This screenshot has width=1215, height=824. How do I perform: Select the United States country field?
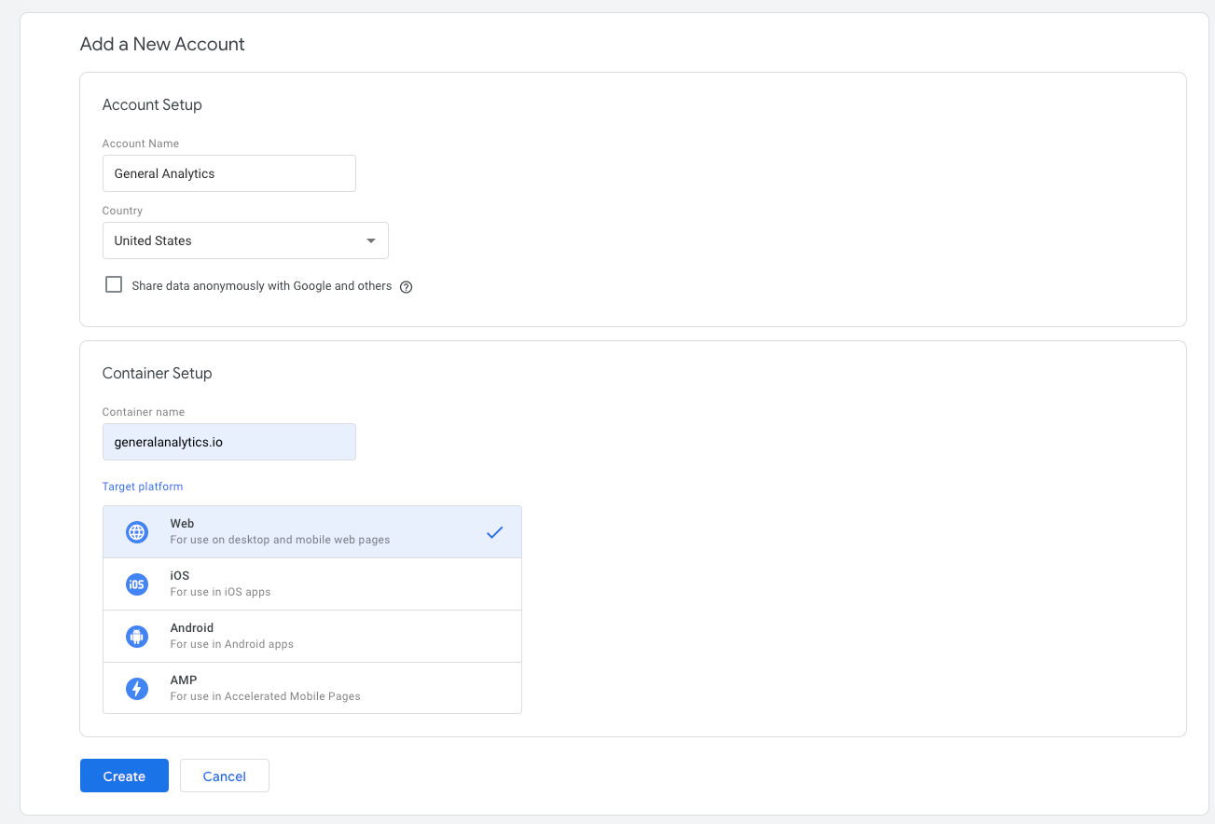coord(233,240)
